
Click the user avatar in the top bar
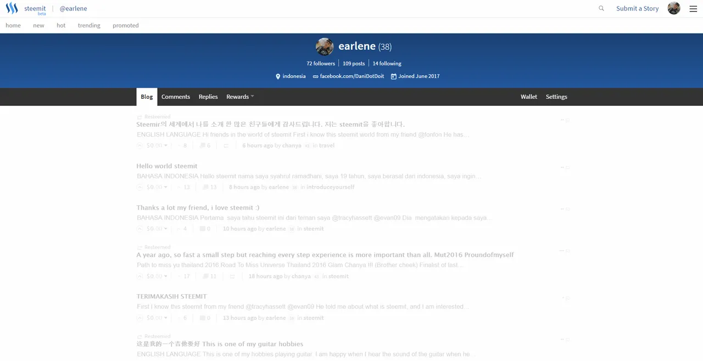coord(674,8)
